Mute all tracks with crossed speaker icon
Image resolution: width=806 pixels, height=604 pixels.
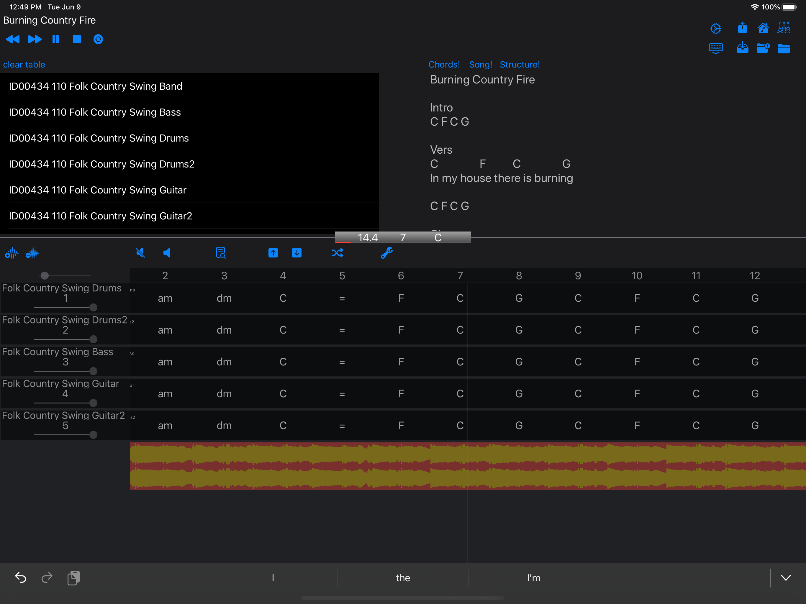click(x=140, y=253)
